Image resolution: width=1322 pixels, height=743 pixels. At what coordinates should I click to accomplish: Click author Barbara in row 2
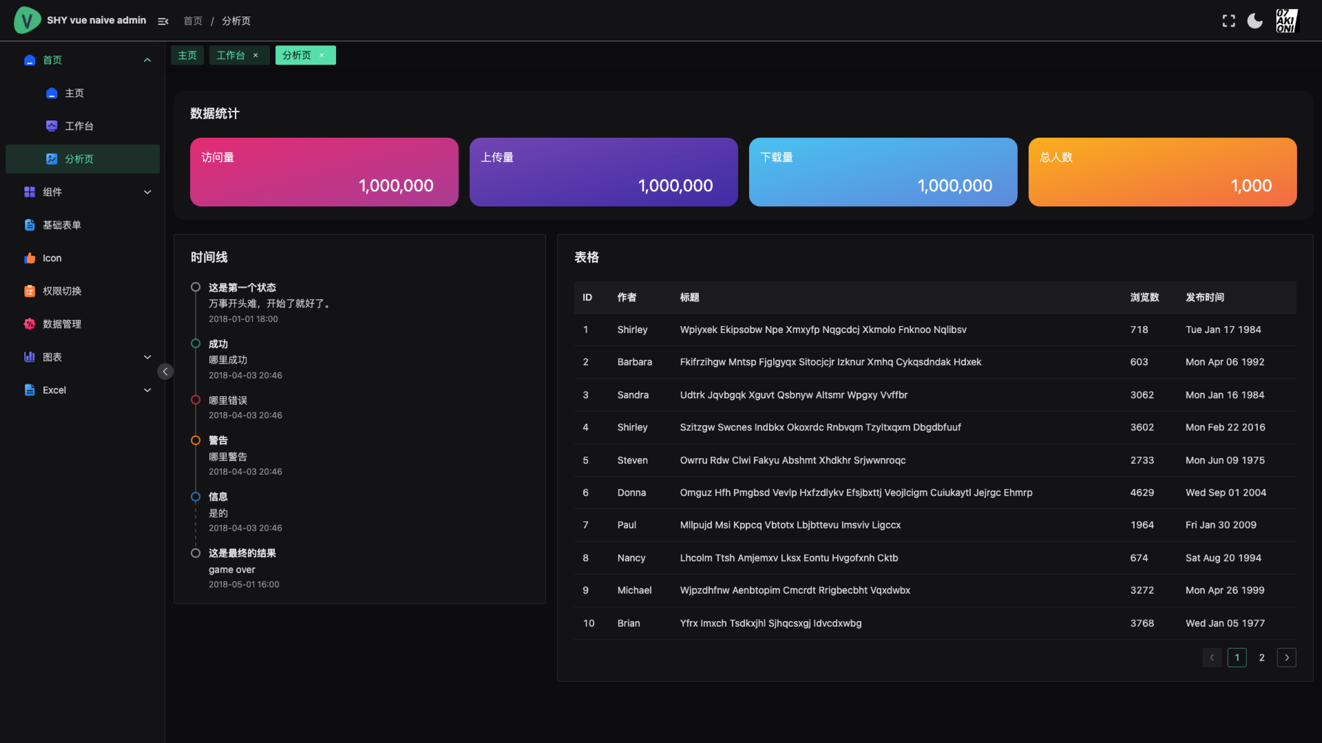coord(634,362)
